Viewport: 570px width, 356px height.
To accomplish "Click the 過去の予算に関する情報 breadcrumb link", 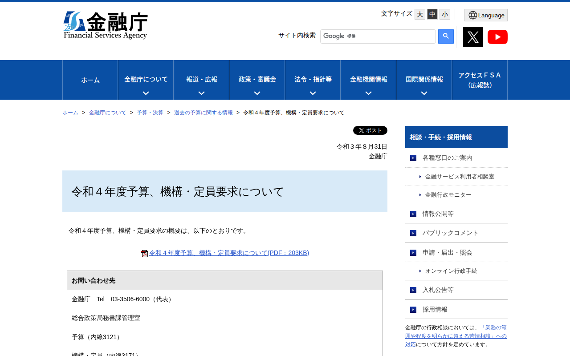I will pos(204,113).
